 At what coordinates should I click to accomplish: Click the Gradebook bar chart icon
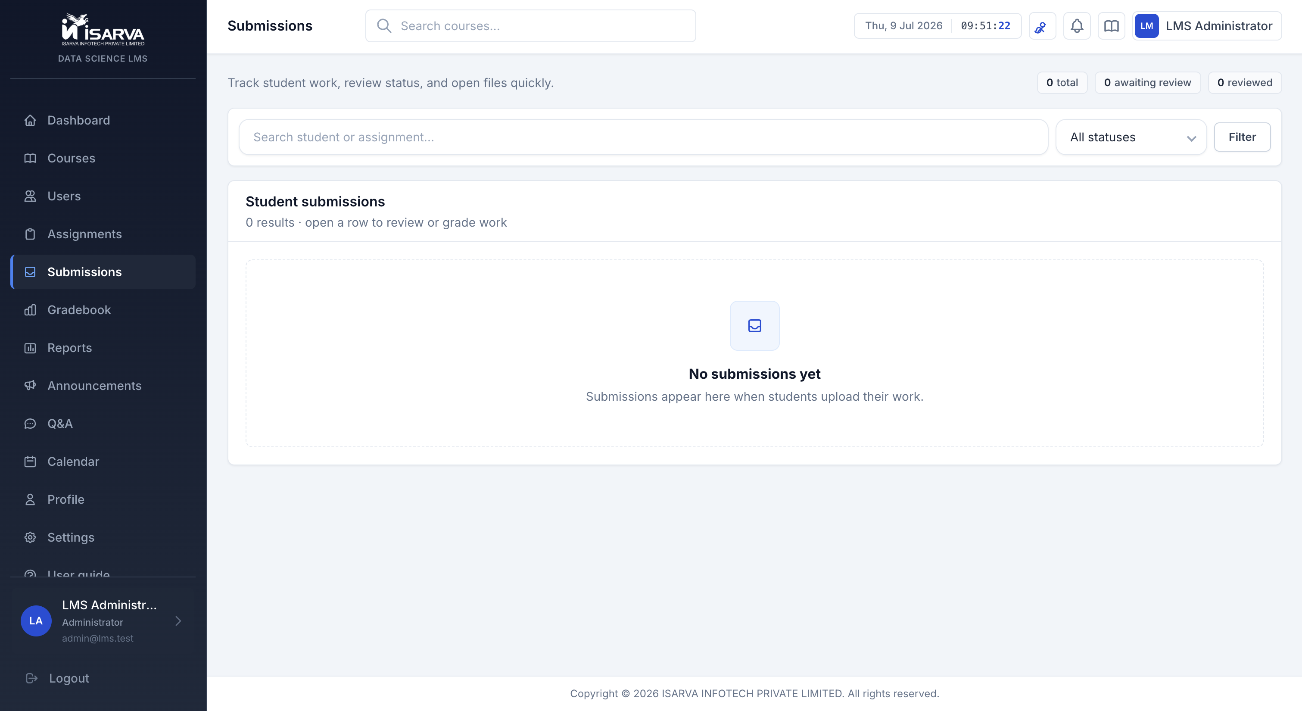[30, 310]
